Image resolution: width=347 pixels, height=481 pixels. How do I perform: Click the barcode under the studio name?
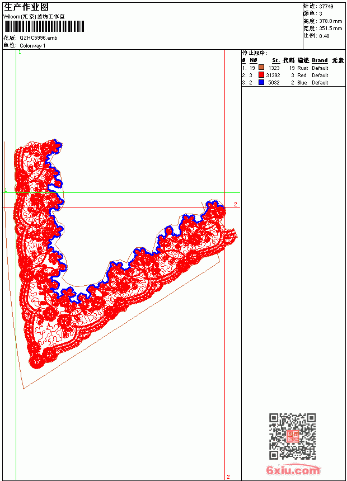pyautogui.click(x=44, y=26)
